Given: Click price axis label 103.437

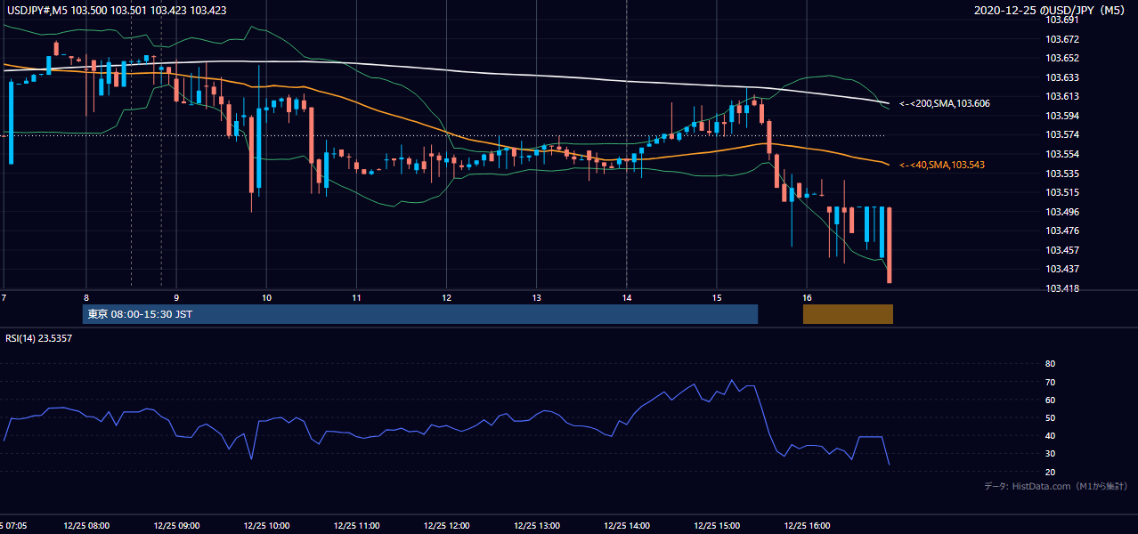Looking at the screenshot, I should pos(1062,269).
